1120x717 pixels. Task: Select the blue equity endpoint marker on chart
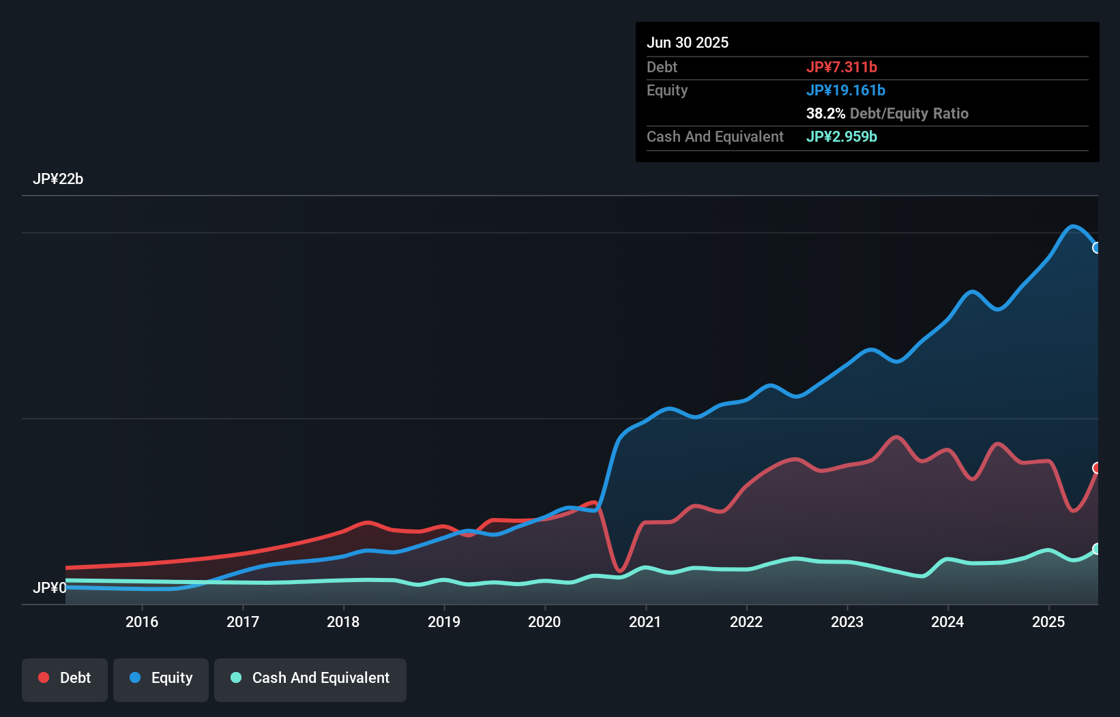click(1097, 248)
